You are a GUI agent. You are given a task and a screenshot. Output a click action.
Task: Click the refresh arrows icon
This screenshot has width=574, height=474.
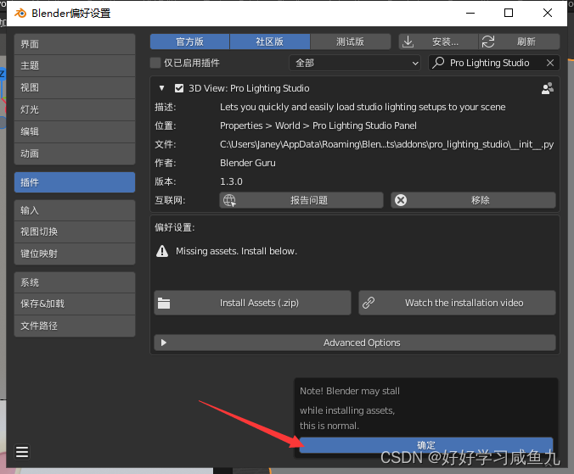tap(488, 42)
